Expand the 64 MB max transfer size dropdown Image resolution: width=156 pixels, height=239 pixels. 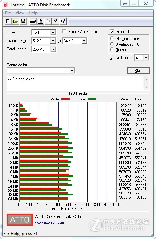click(84, 41)
